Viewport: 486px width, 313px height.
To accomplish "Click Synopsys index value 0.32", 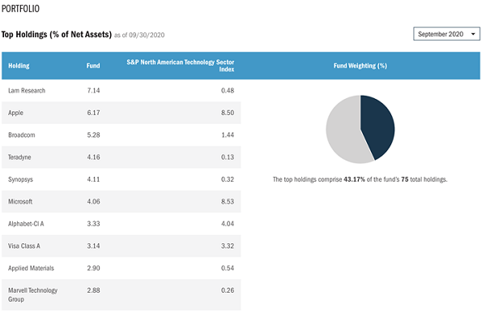I will click(228, 179).
